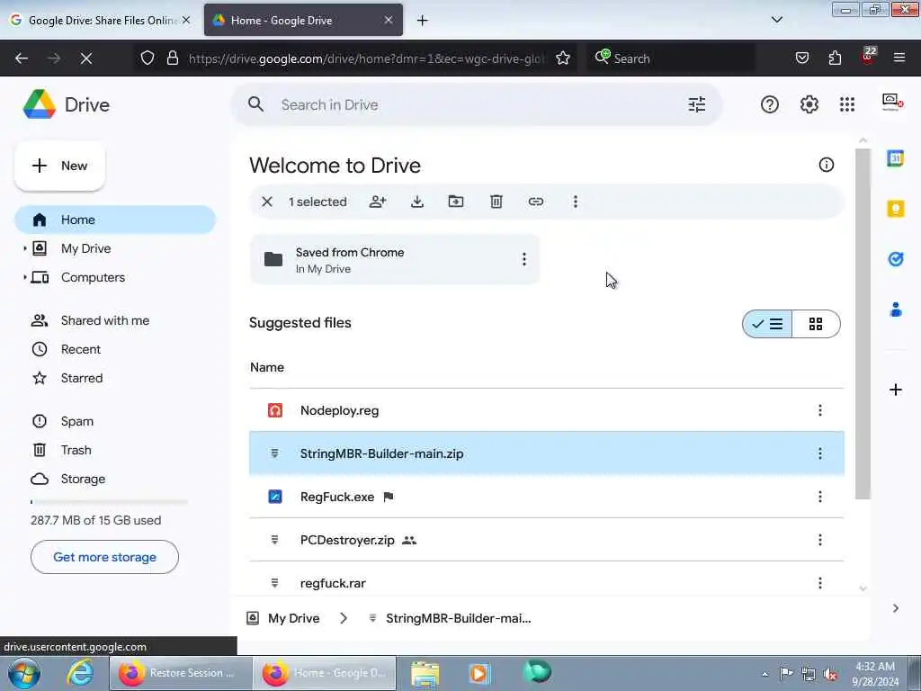Image resolution: width=921 pixels, height=691 pixels.
Task: Click the trash icon in selection toolbar
Action: pos(496,202)
